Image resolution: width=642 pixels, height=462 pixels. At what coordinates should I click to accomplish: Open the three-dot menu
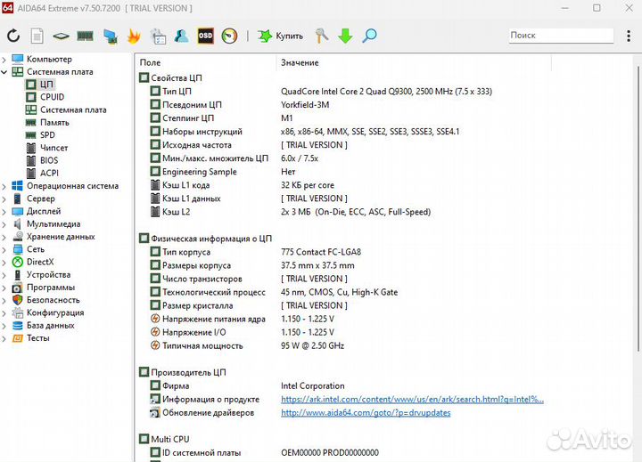[629, 36]
